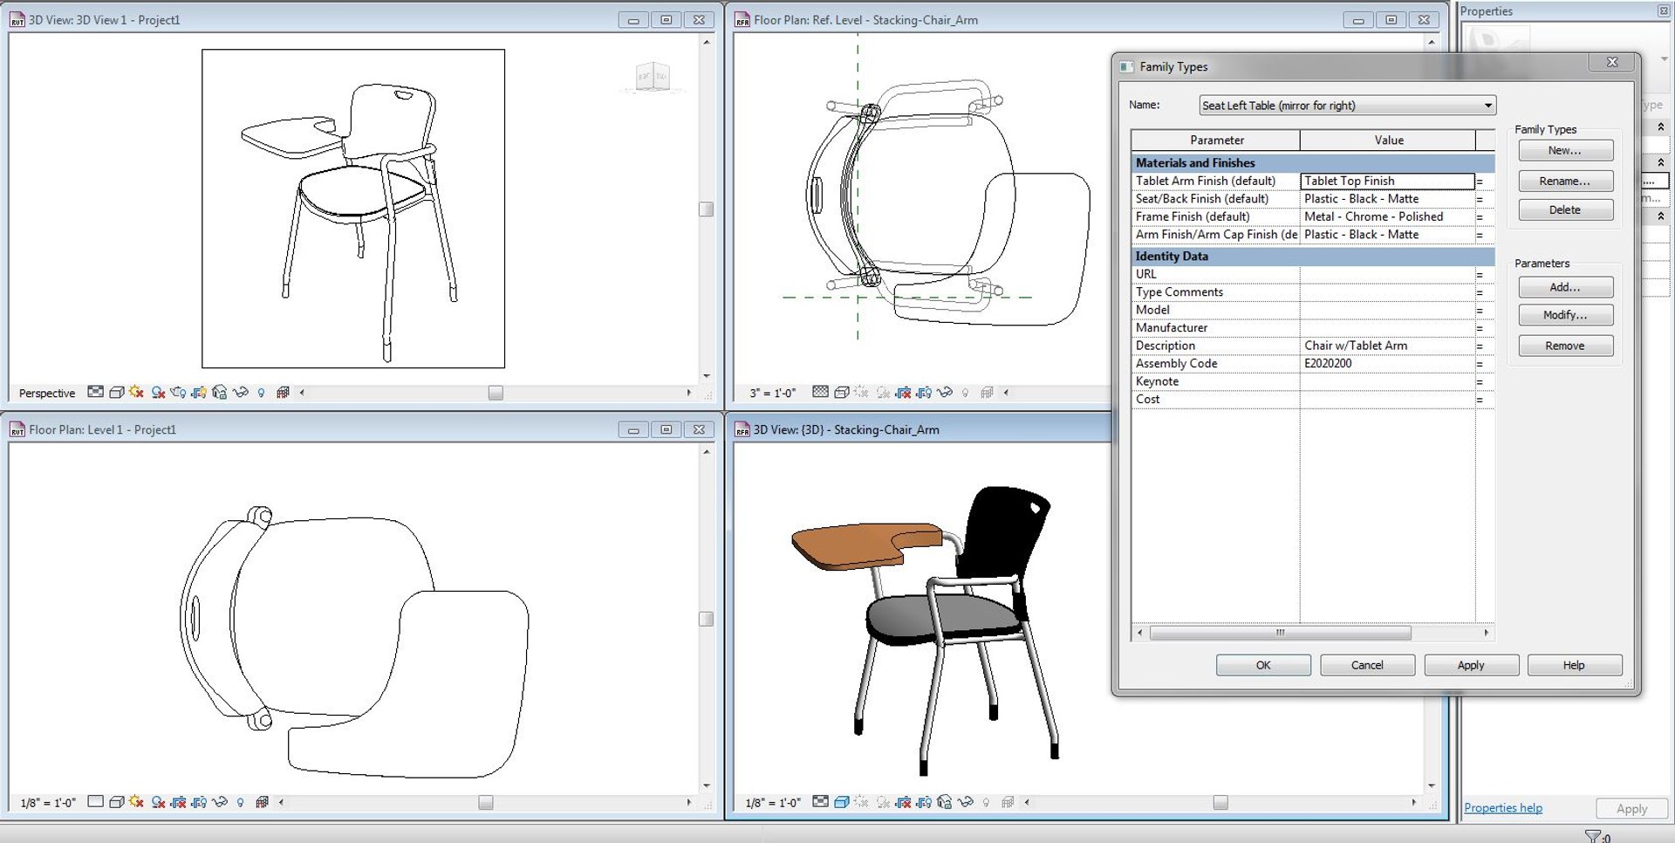Screen dimensions: 1675x843
Task: Select the 'Manufacturer' parameter row
Action: tap(1312, 328)
